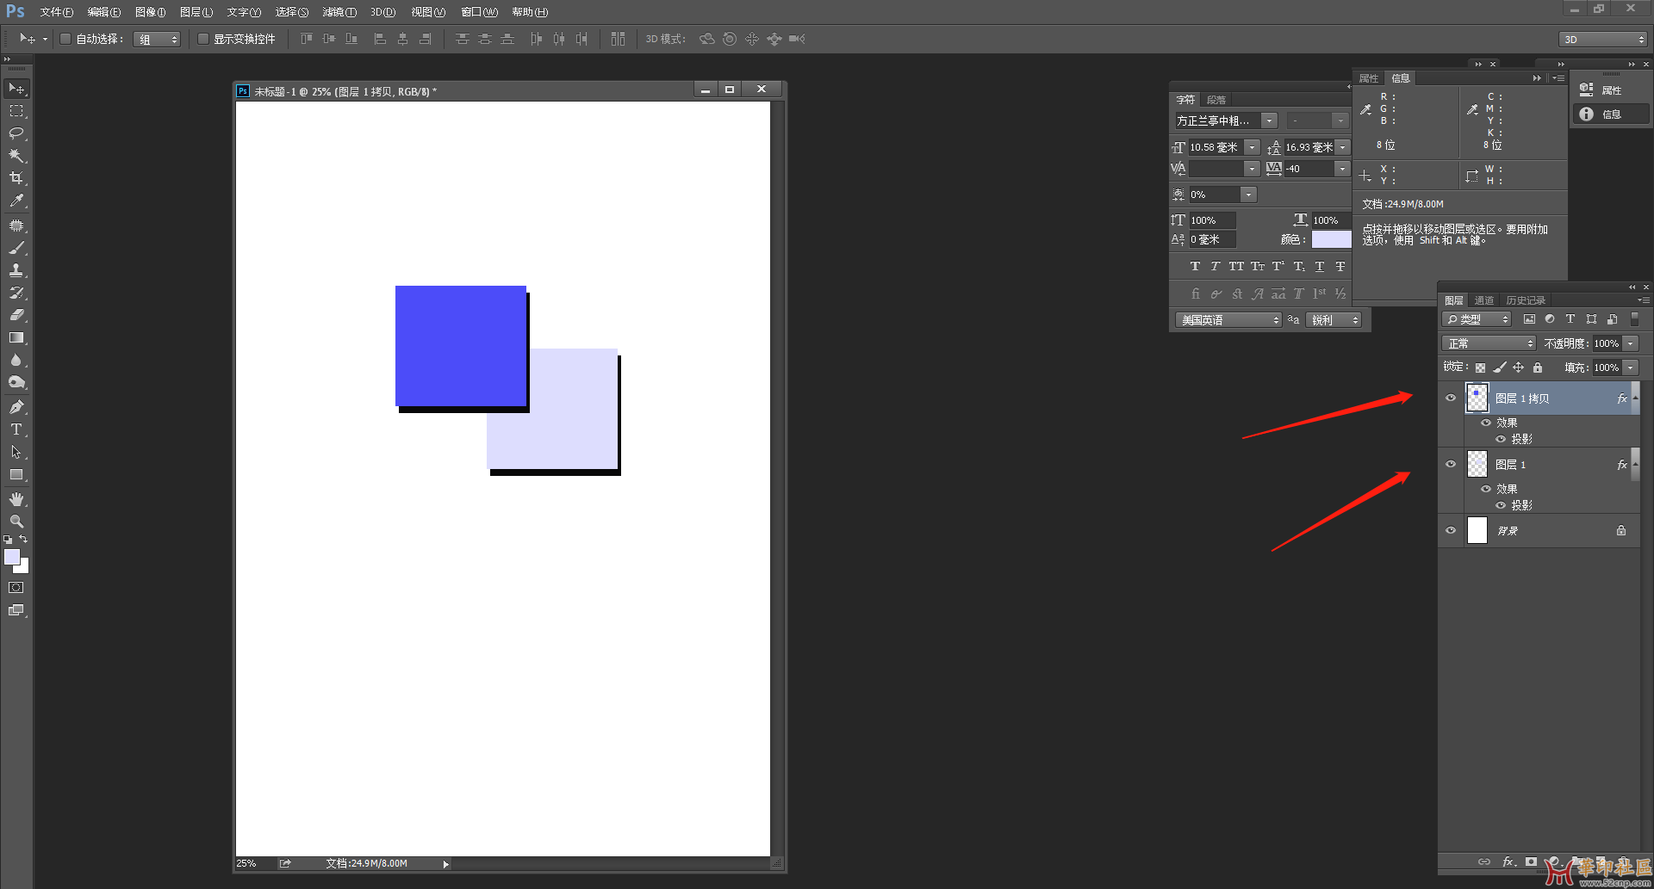Image resolution: width=1654 pixels, height=889 pixels.
Task: Click the 填充 100% input field
Action: coord(1607,367)
